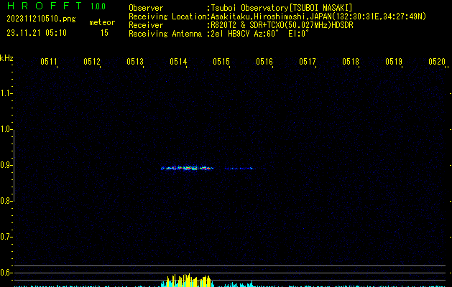Select the 0514 time marker

(178, 62)
